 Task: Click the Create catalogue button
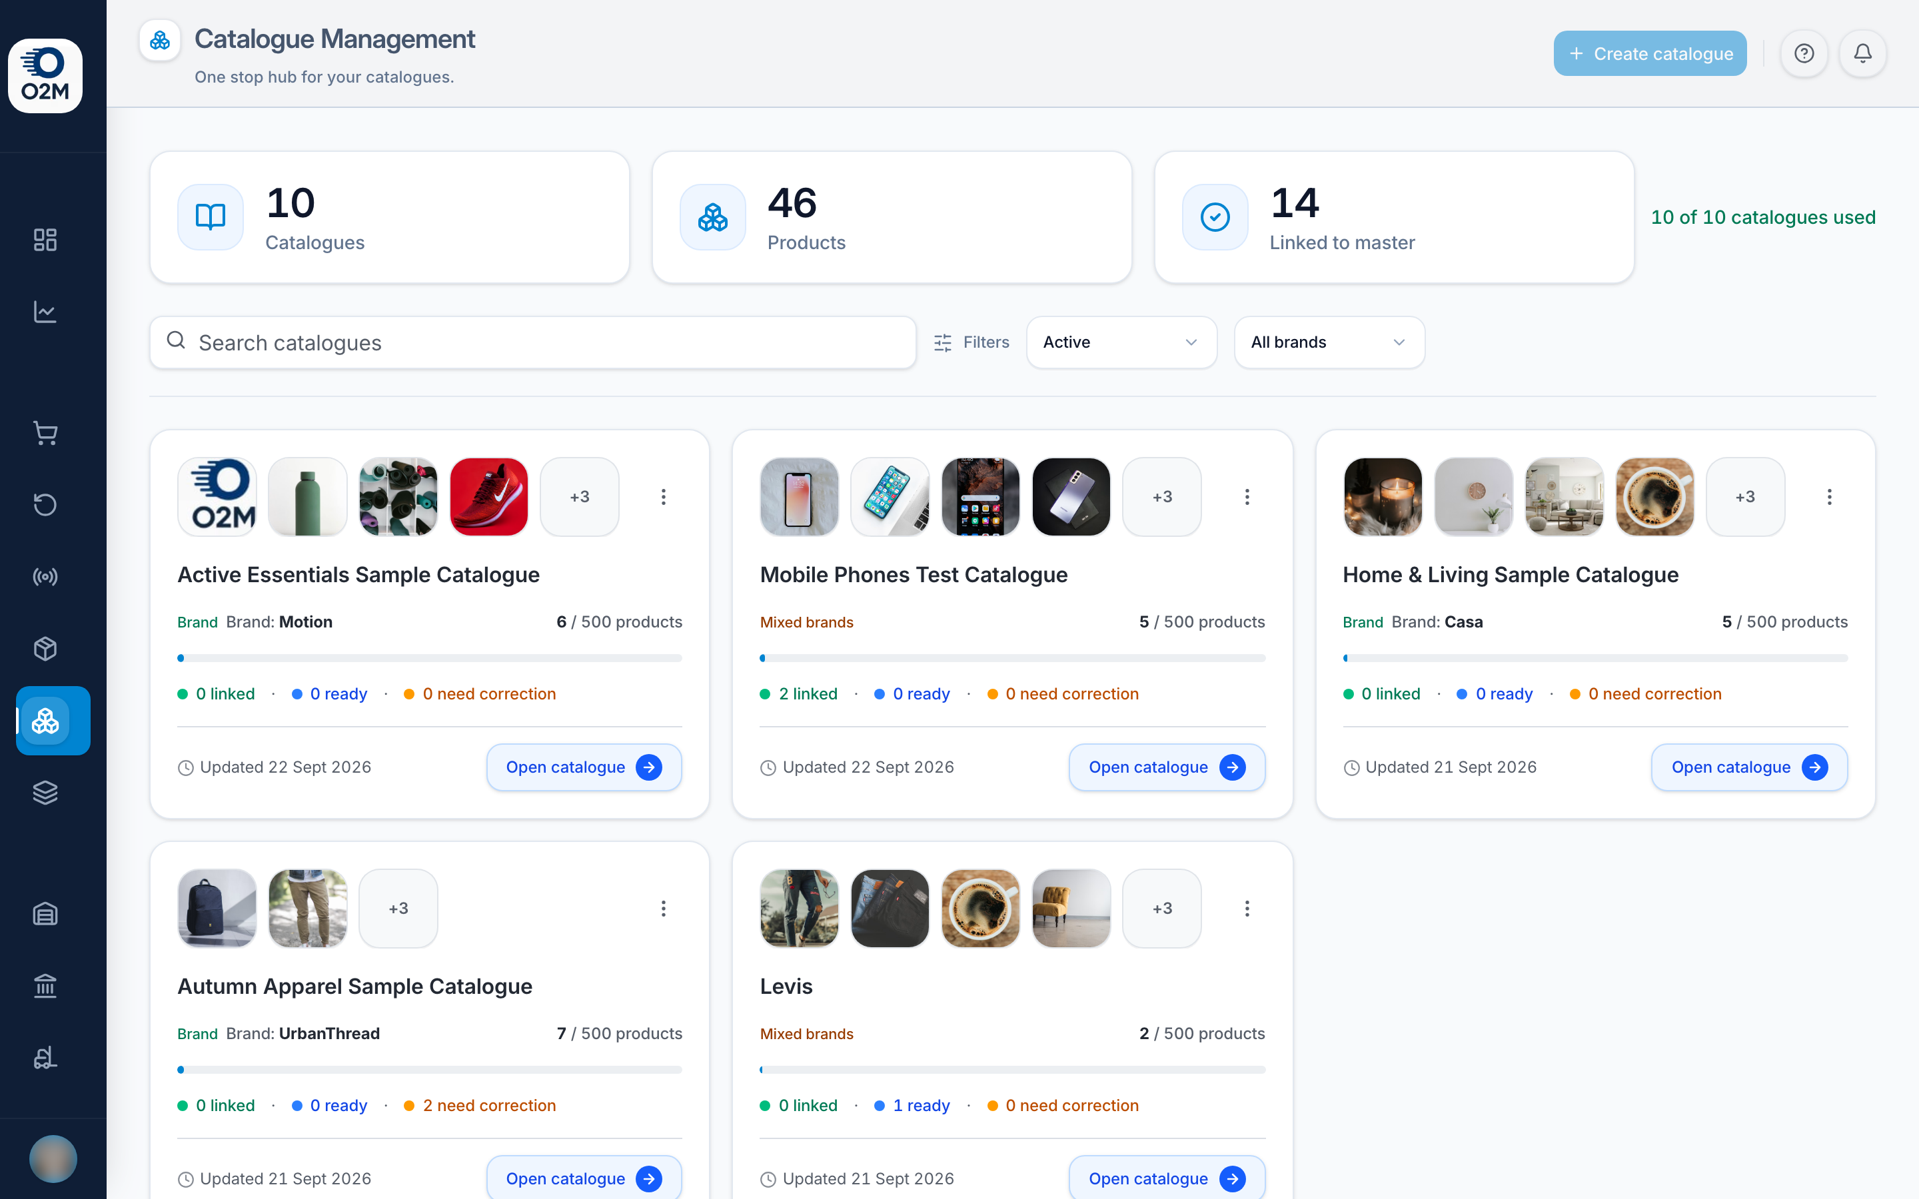coord(1649,53)
